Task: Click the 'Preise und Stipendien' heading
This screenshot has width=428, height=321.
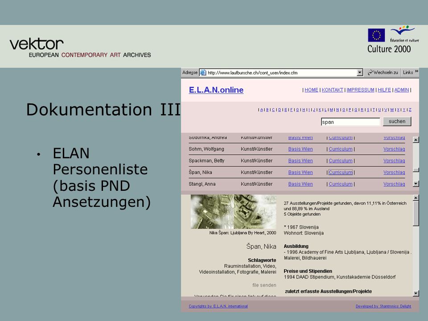Action: [308, 272]
